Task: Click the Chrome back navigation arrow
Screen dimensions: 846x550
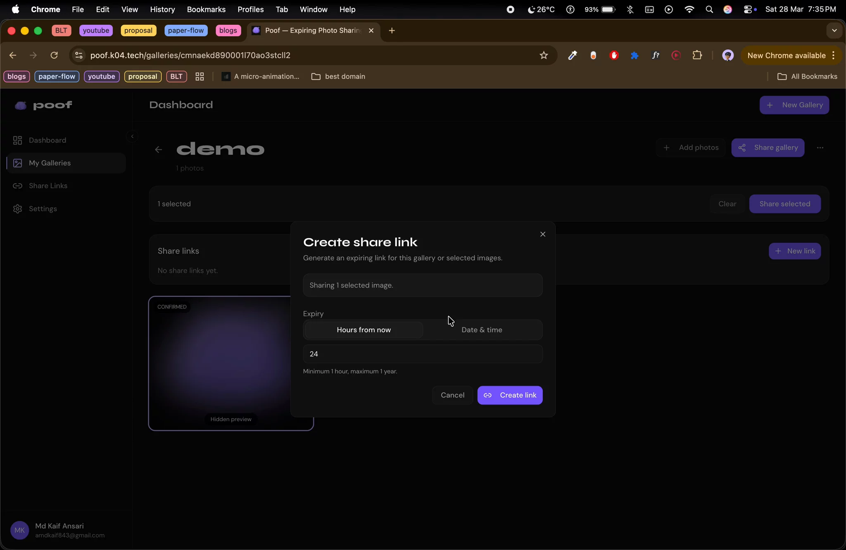Action: click(13, 55)
